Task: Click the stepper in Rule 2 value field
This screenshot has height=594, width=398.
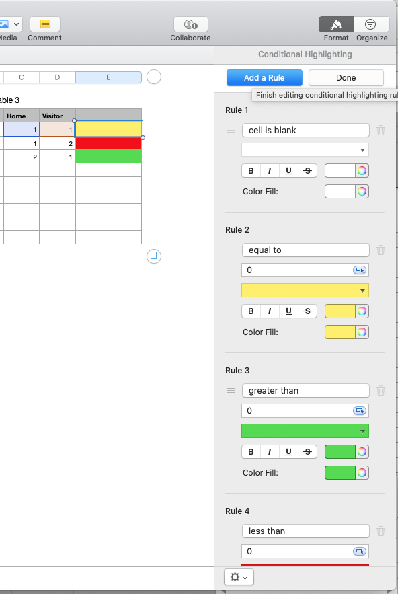Action: point(361,270)
